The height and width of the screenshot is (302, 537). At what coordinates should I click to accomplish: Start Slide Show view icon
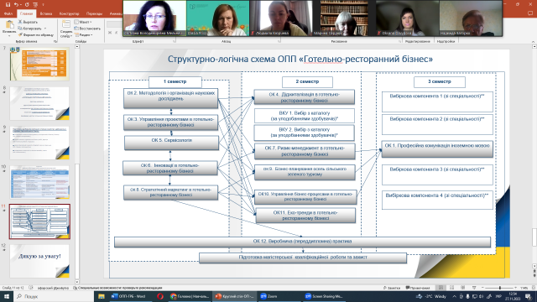474,288
